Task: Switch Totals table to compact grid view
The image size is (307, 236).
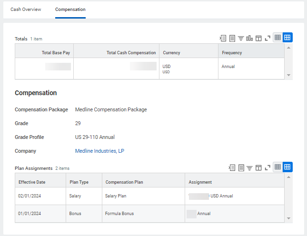Action: coord(278,38)
